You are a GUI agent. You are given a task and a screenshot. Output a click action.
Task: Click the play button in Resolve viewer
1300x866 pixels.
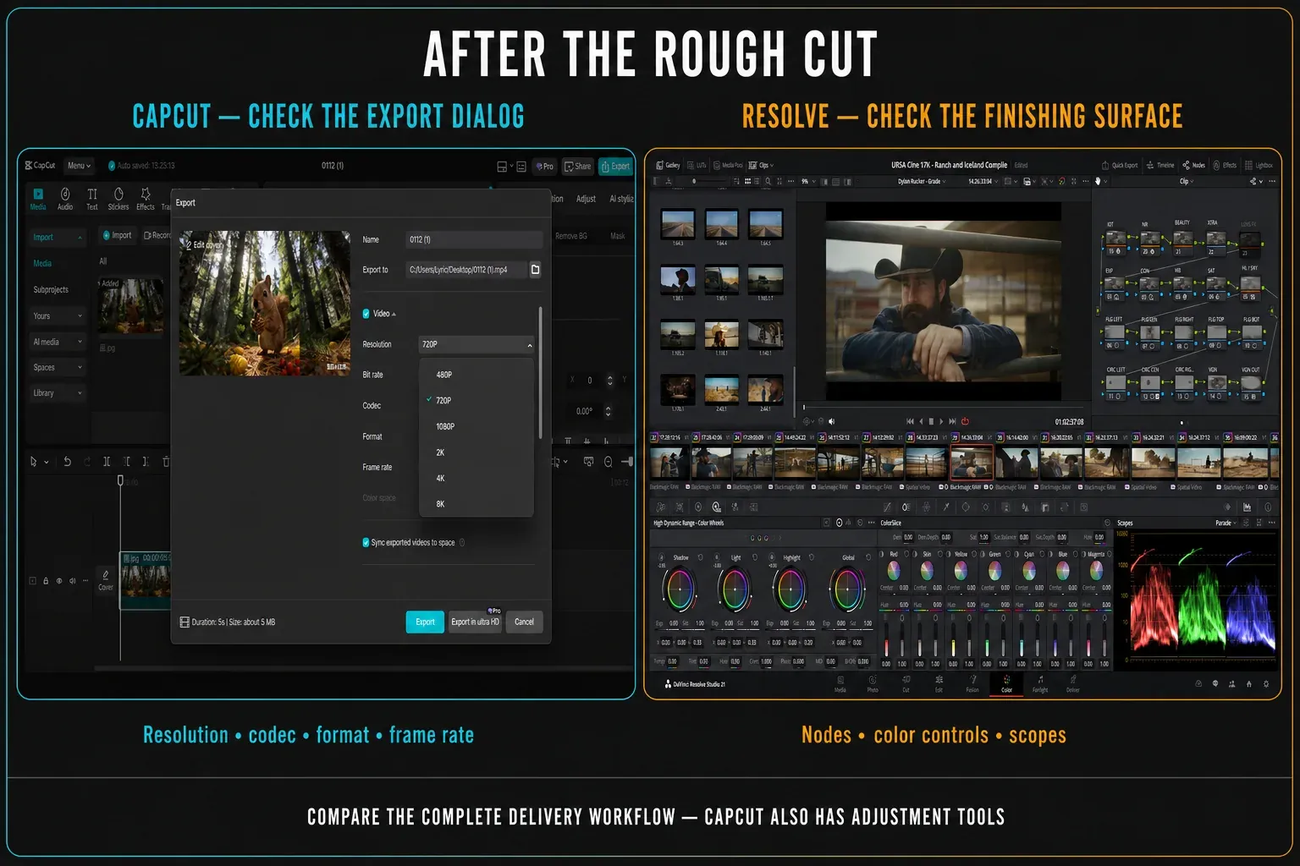941,421
